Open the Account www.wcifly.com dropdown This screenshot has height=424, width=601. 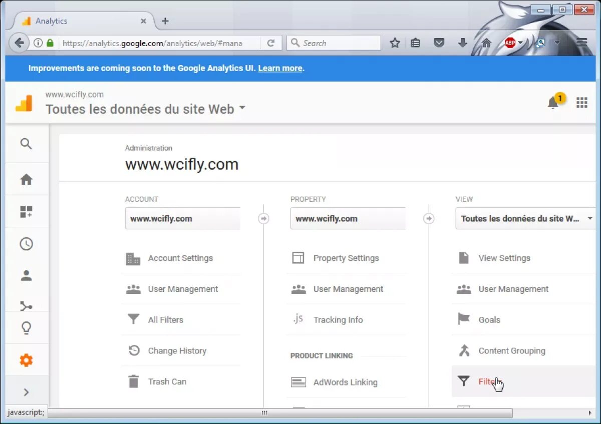point(183,218)
